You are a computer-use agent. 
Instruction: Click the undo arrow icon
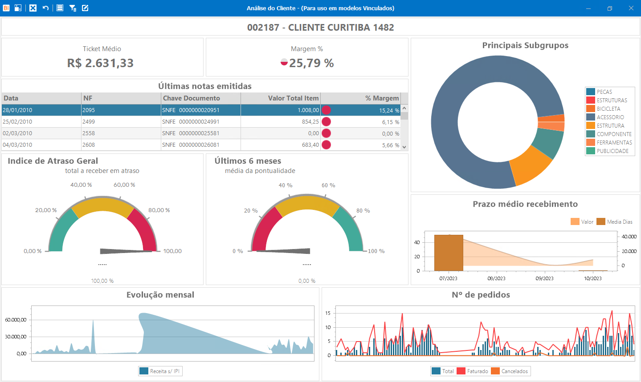[x=45, y=8]
